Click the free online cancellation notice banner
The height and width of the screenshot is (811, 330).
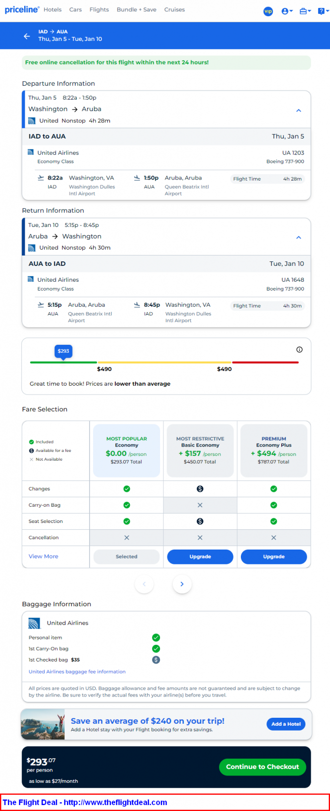(166, 63)
